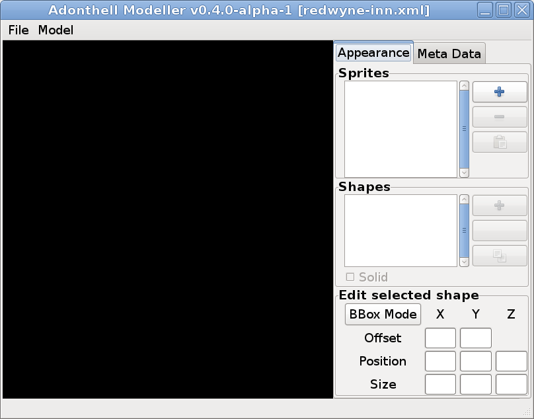The width and height of the screenshot is (534, 419).
Task: Click the paste clipboard icon in Sprites
Action: click(x=500, y=142)
